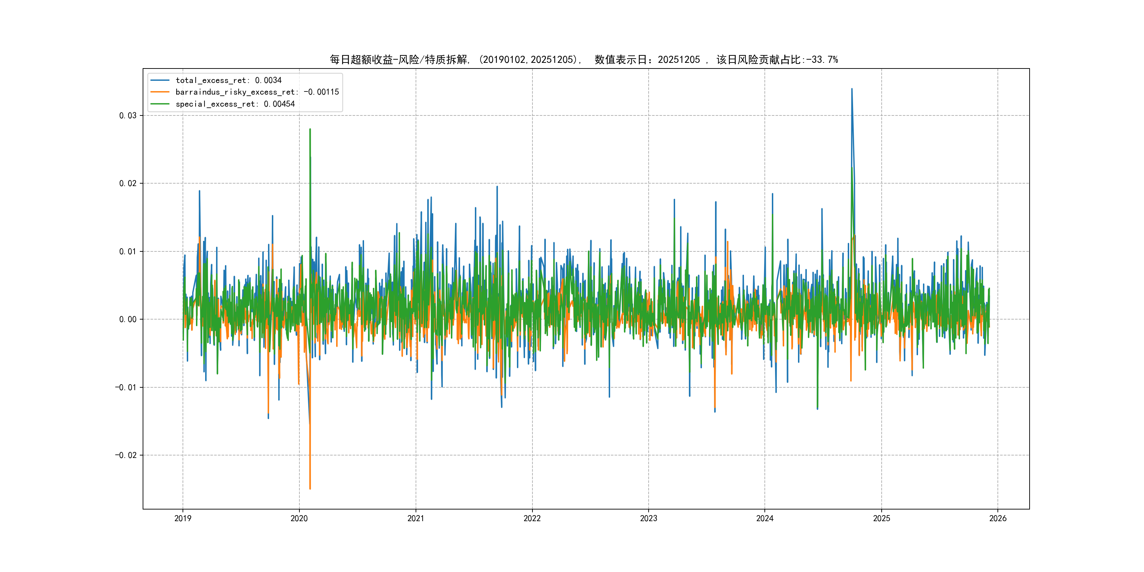This screenshot has height=572, width=1144.
Task: Click the green special_excess_ret legend line
Action: tap(160, 104)
